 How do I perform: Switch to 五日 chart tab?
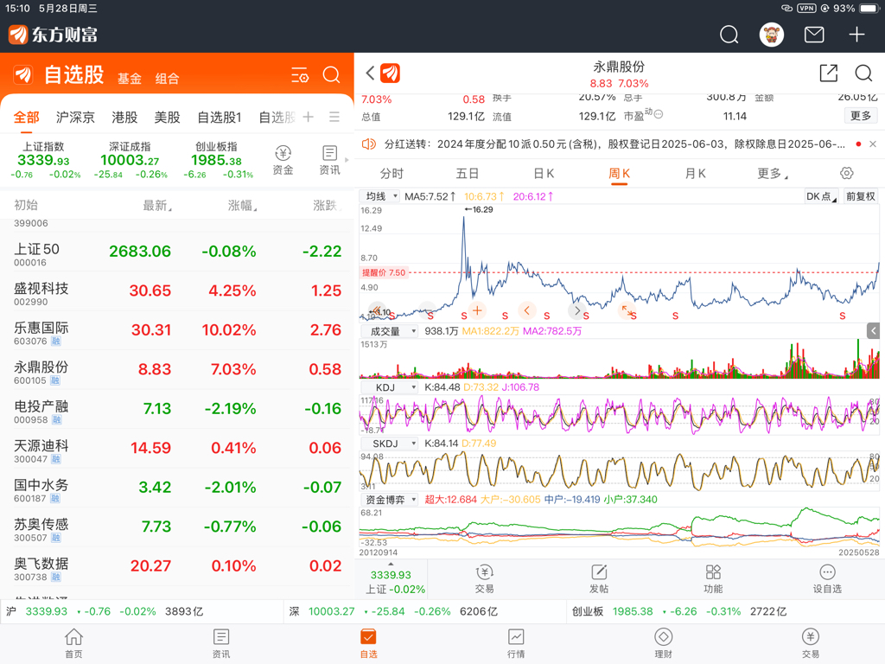468,173
